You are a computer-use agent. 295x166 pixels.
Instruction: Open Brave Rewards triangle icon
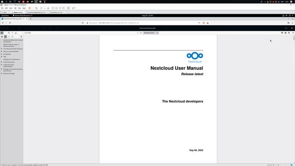(208, 23)
